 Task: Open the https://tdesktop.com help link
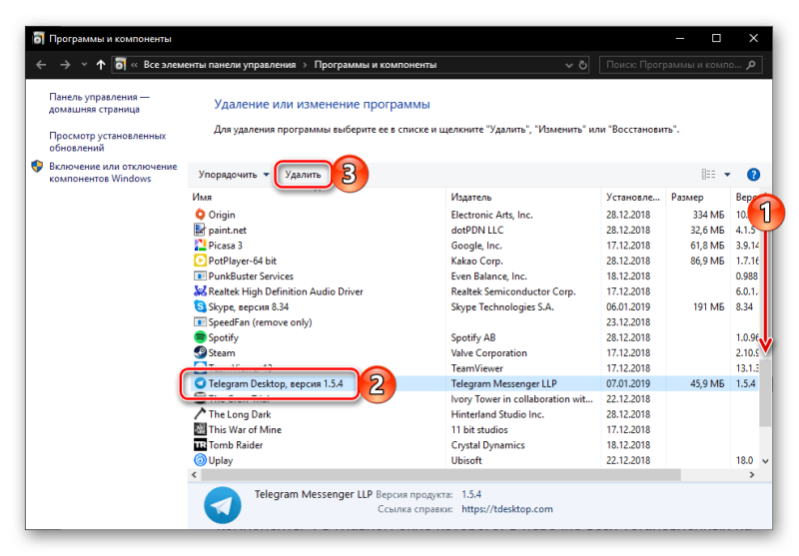(x=507, y=509)
